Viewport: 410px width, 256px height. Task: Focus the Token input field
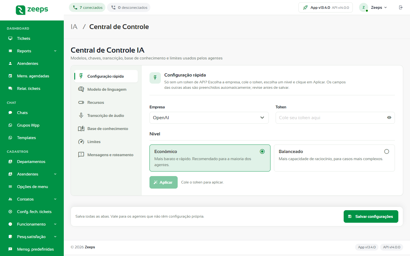pos(331,118)
